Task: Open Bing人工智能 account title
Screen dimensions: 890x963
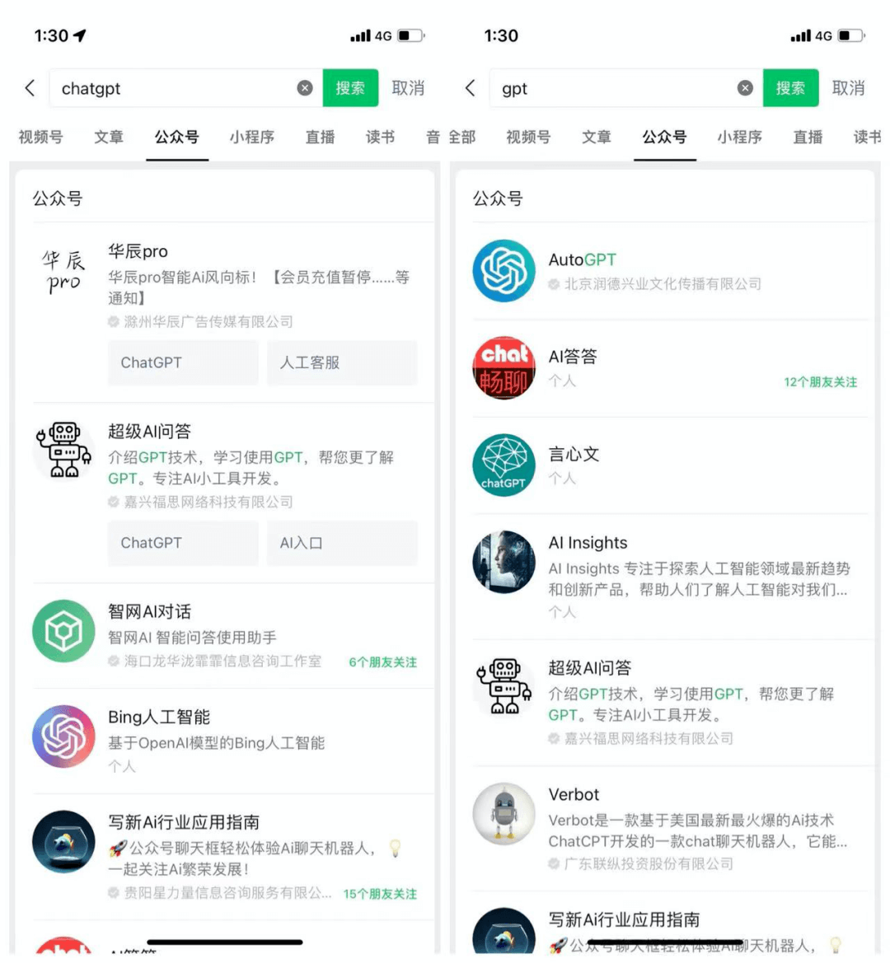Action: pyautogui.click(x=159, y=717)
